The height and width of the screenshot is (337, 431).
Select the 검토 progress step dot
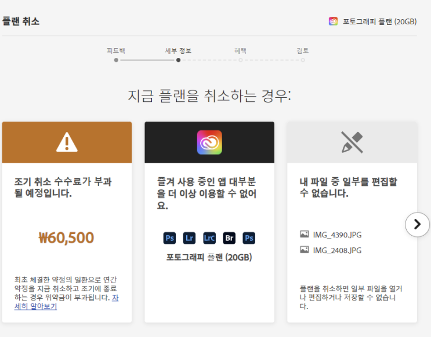303,60
